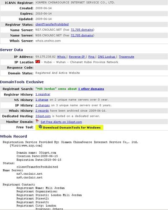168x210 pixels.
Task: Click the Server Data heading
Action: 11,50
